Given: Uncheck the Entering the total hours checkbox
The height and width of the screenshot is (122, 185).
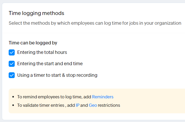Looking at the screenshot, I should 12,52.
